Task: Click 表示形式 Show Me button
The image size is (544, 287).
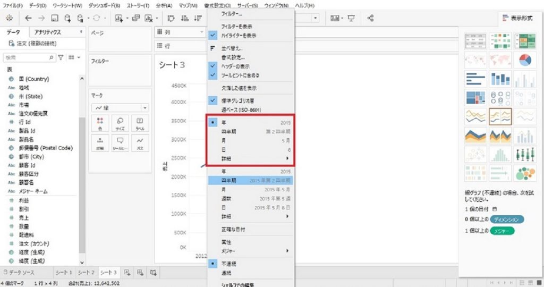Action: click(x=517, y=18)
